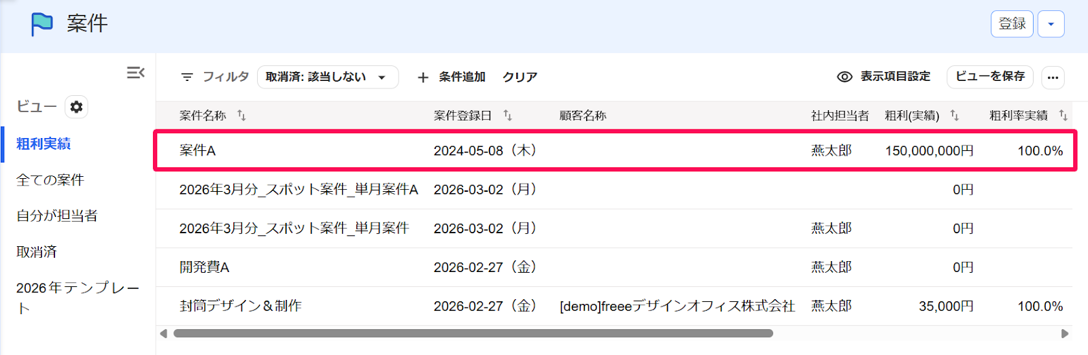Open the 案件A row
1088x355 pixels.
point(615,150)
